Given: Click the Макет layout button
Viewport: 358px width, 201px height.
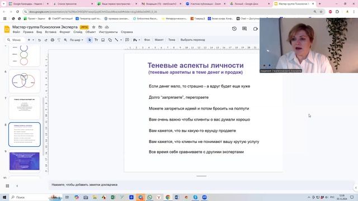Looking at the screenshot, I should (x=159, y=40).
